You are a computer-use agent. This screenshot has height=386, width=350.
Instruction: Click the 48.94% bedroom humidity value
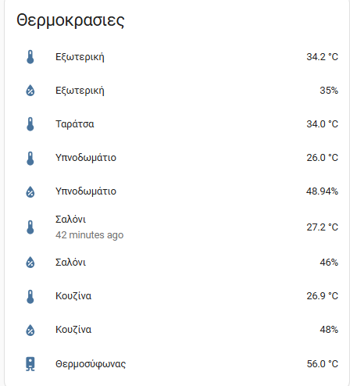[x=322, y=191]
